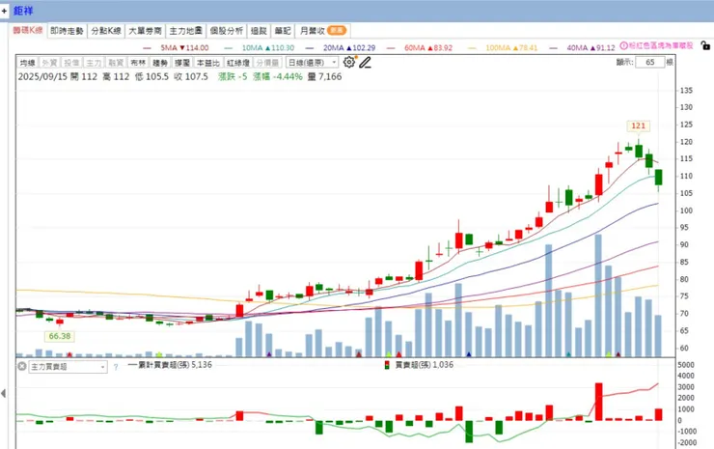The width and height of the screenshot is (714, 449).
Task: Open chart settings gear icon
Action: (x=349, y=62)
